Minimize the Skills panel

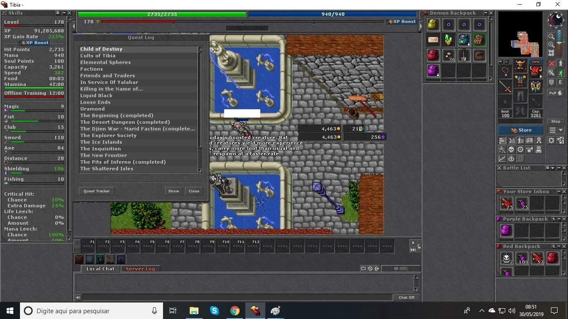click(63, 13)
